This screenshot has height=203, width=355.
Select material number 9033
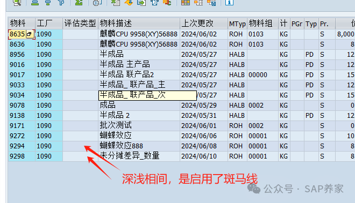pyautogui.click(x=17, y=85)
